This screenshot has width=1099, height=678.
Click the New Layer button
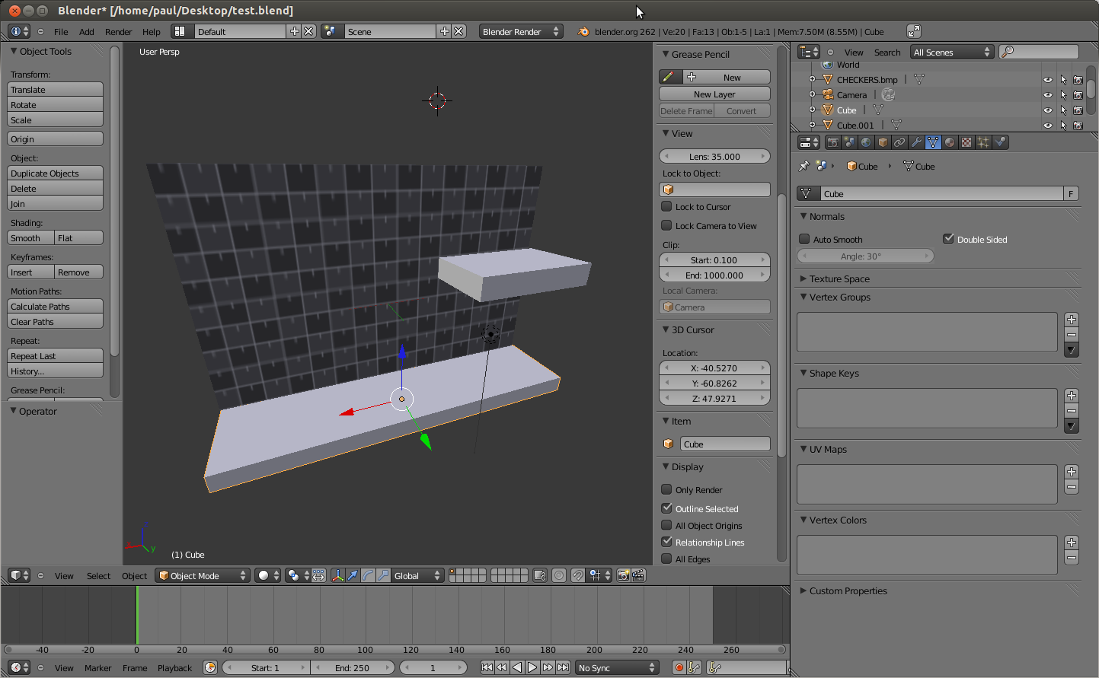(714, 94)
